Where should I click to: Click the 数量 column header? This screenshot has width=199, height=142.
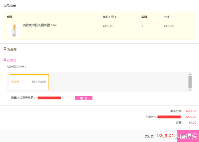pyautogui.click(x=144, y=17)
